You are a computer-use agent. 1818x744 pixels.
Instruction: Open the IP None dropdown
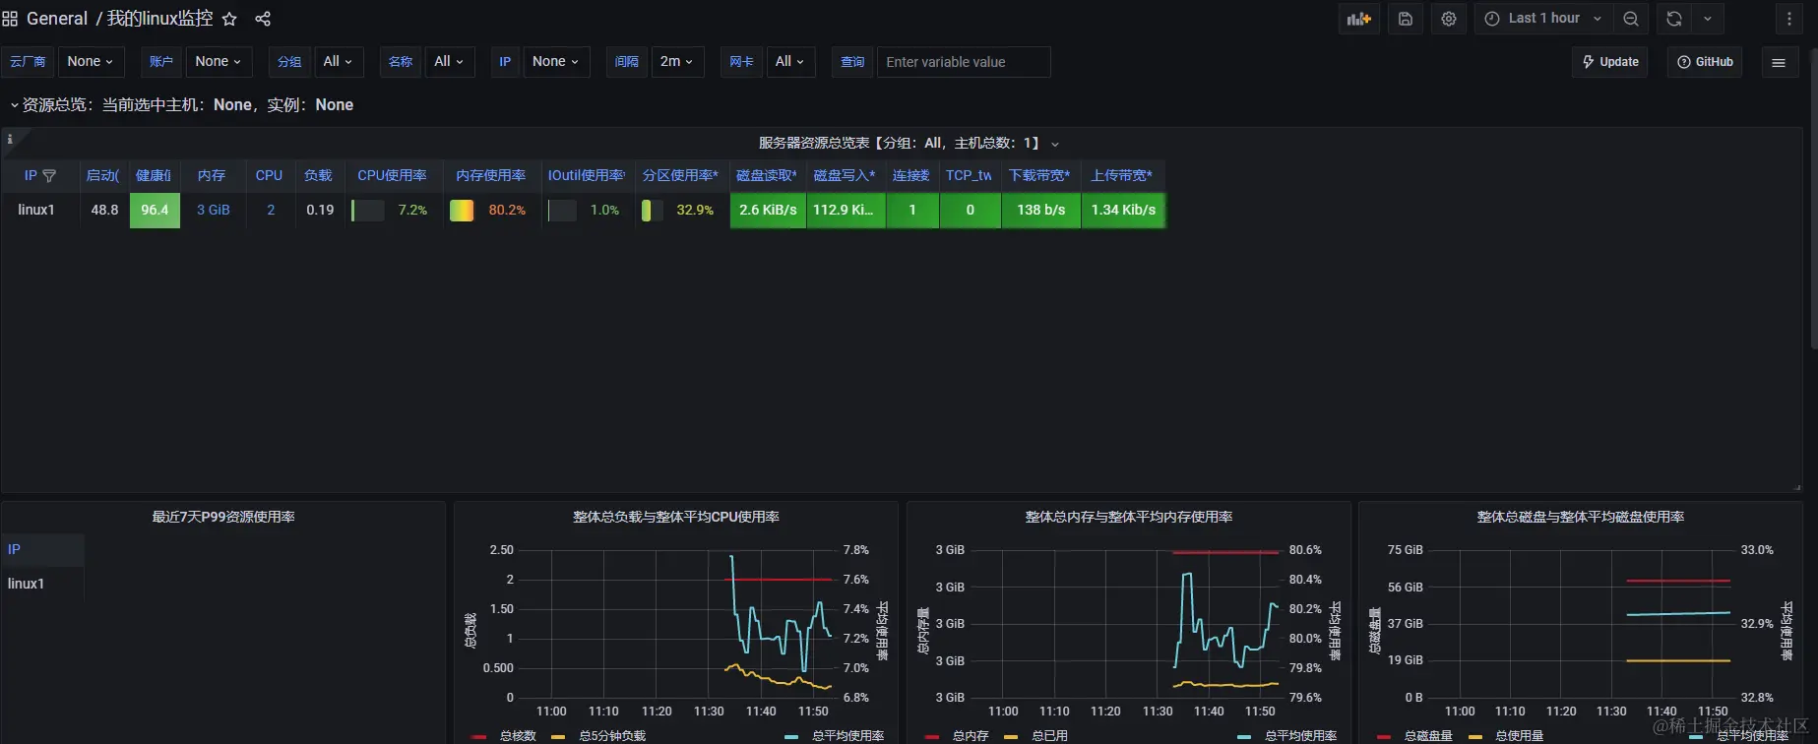tap(556, 61)
